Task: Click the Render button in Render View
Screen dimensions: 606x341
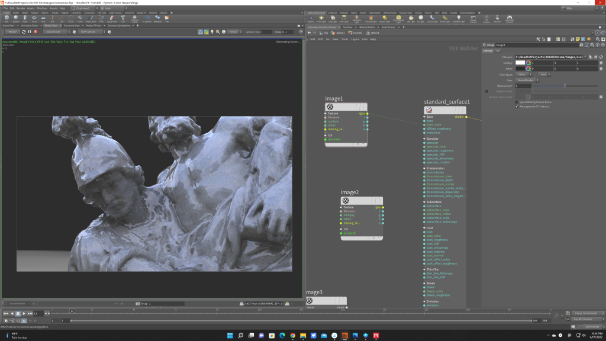Action: click(x=12, y=32)
